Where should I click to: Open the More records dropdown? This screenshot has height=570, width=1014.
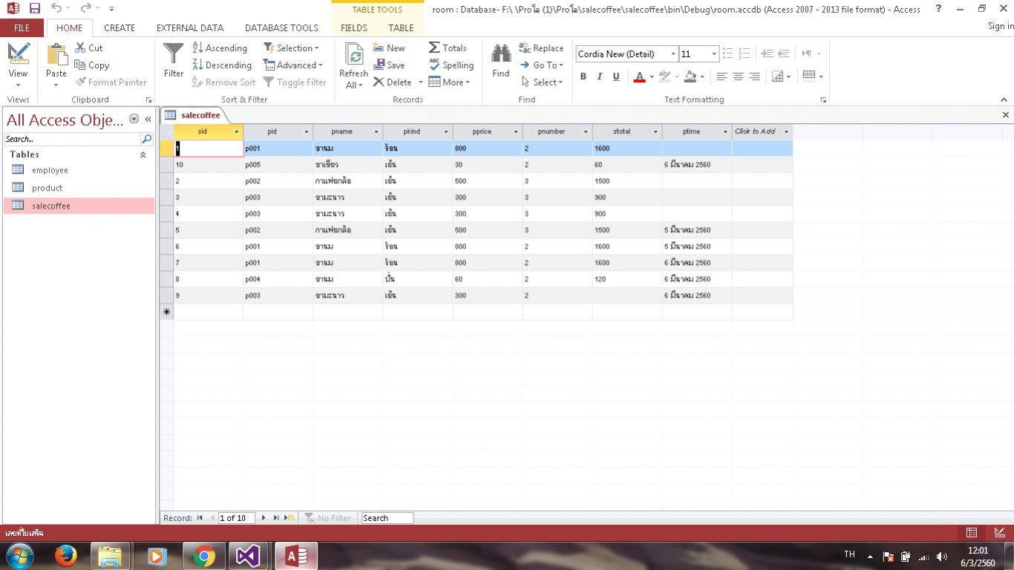point(449,82)
